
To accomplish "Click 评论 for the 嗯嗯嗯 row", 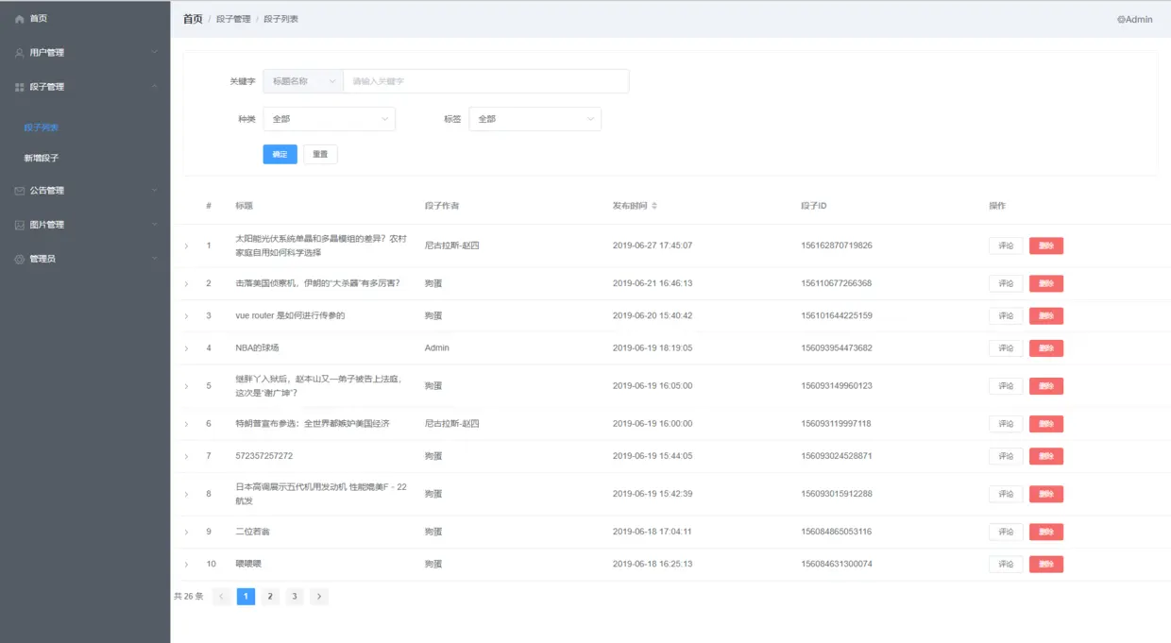I will [1006, 564].
